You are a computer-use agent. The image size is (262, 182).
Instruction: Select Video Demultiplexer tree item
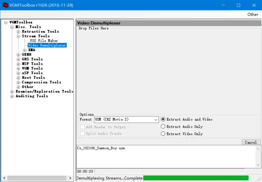pyautogui.click(x=47, y=45)
